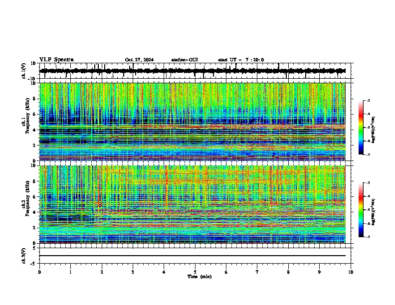Click the color scale bar beside ch.2 spectrogram
Viewport: 395px width, 305px height.
[x=361, y=210]
